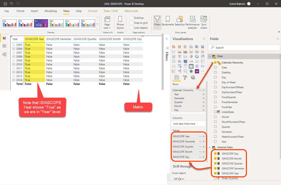Collapse the Internet Sales table
Image resolution: width=281 pixels, height=185 pixels.
point(209,147)
